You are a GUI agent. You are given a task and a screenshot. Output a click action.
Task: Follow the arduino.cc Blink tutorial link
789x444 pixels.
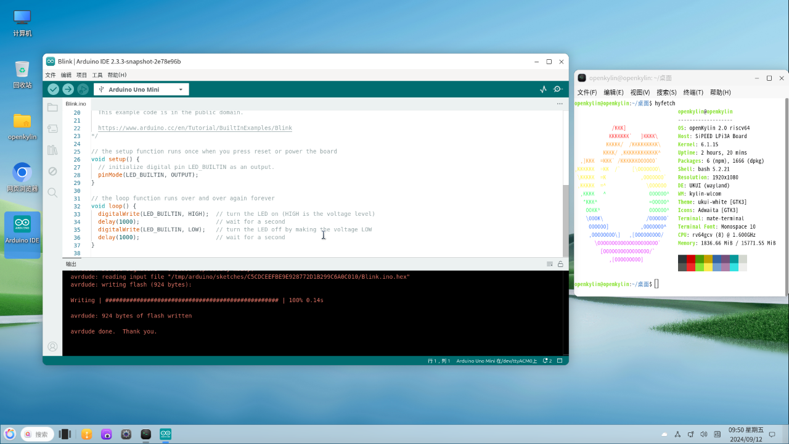click(x=195, y=128)
